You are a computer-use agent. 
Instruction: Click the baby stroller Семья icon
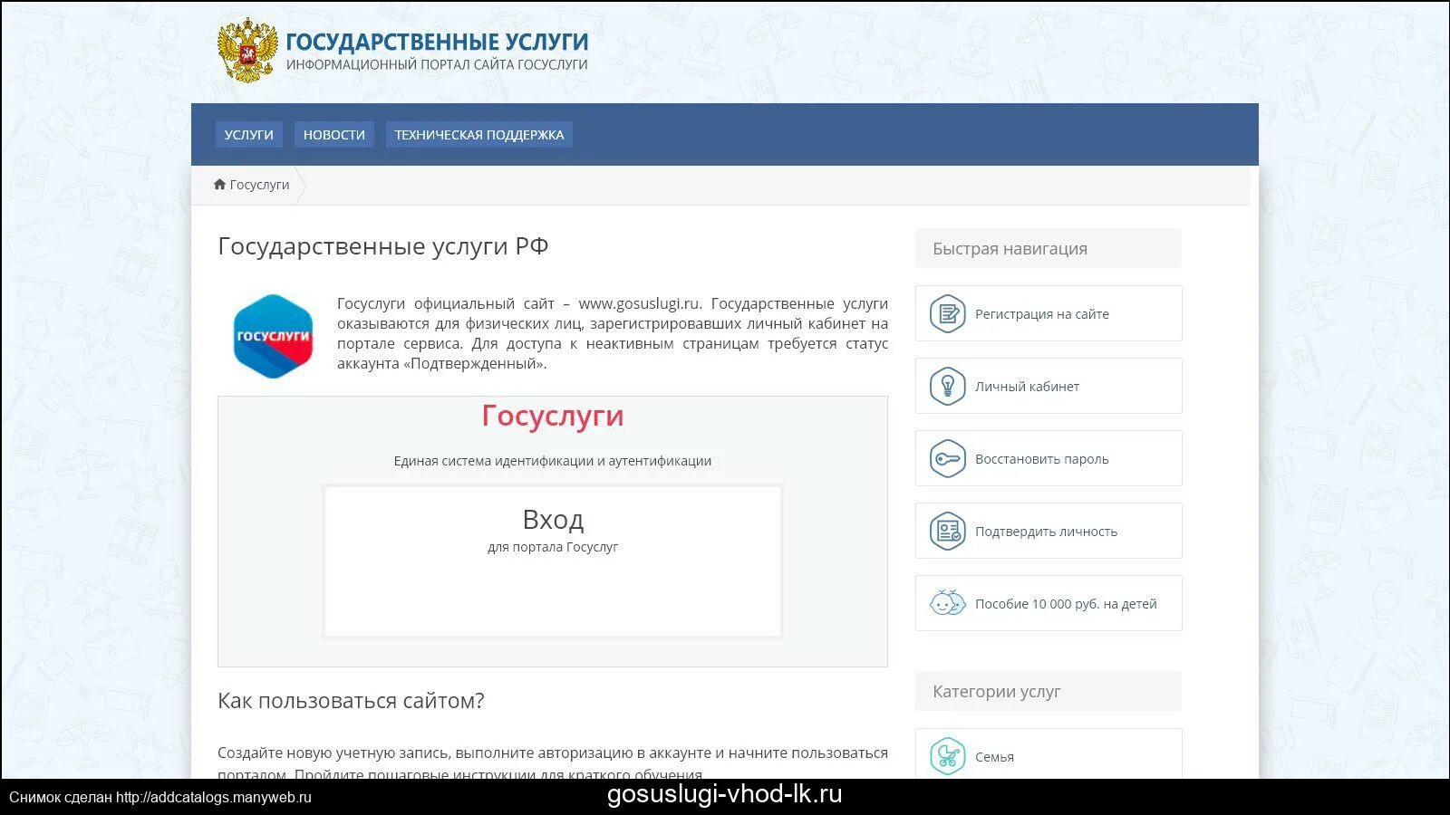coord(947,756)
